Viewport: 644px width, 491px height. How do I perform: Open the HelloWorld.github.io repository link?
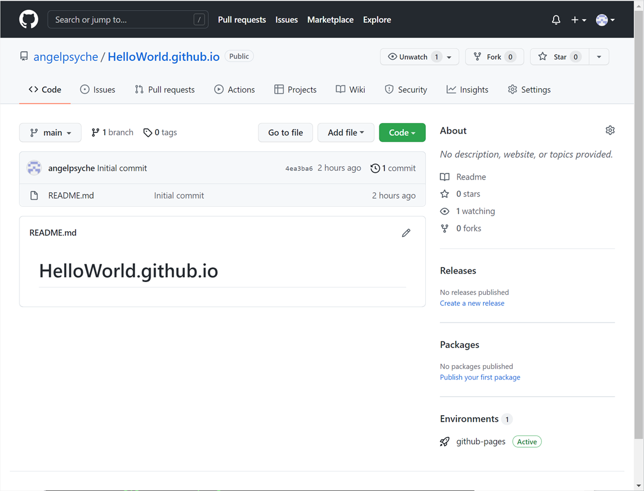coord(163,57)
